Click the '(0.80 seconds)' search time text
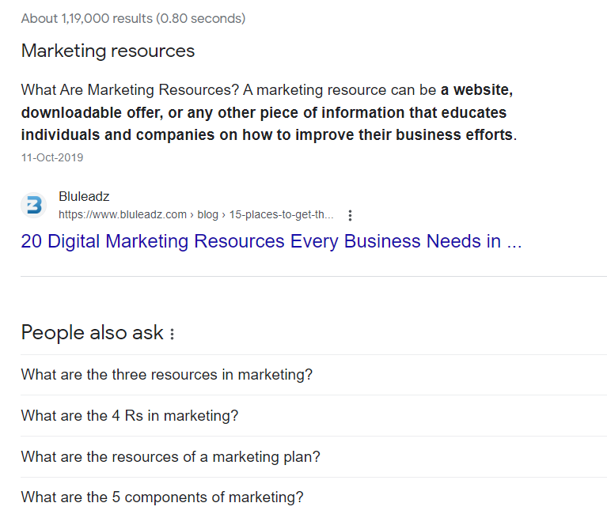Viewport: 607px width, 518px height. [201, 18]
